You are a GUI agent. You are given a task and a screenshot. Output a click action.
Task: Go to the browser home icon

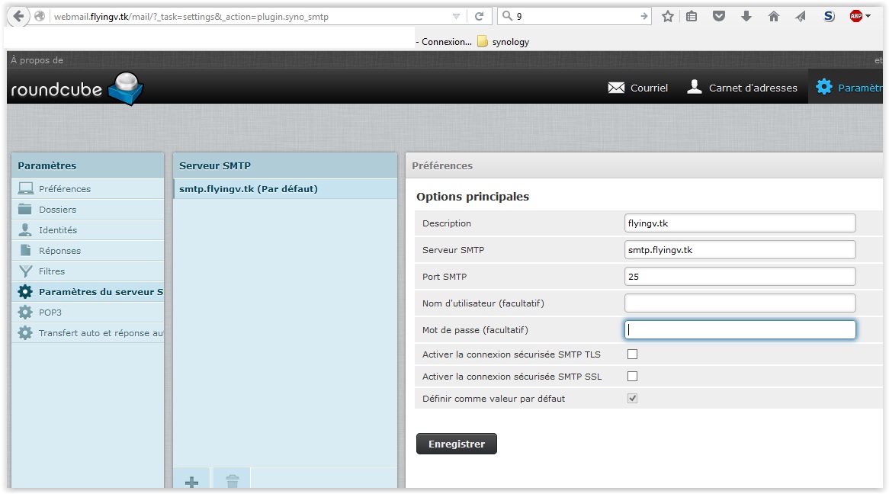point(773,16)
